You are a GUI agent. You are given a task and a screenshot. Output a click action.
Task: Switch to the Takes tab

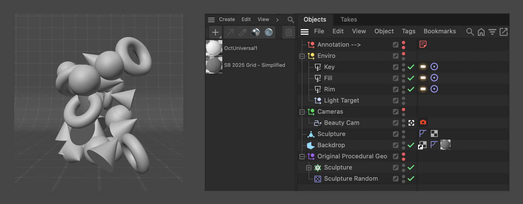tap(348, 20)
